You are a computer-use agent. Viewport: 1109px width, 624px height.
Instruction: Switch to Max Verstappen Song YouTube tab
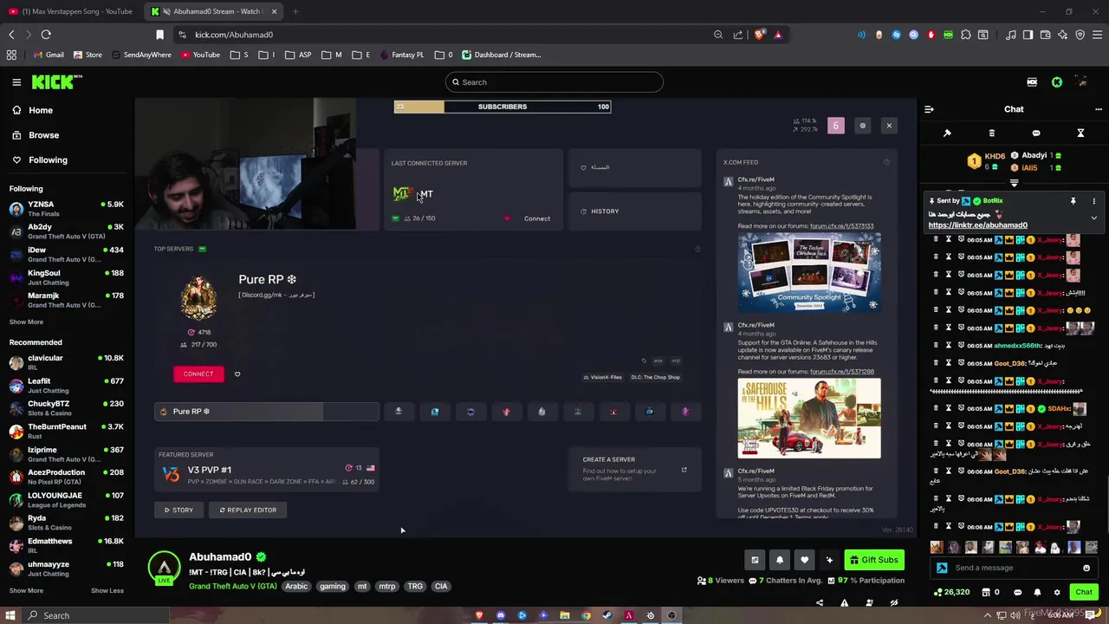(x=70, y=11)
